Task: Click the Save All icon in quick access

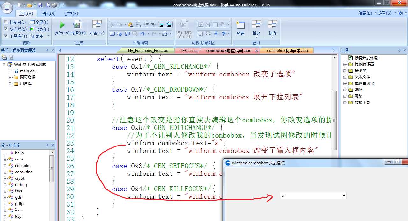Action: tap(47, 5)
